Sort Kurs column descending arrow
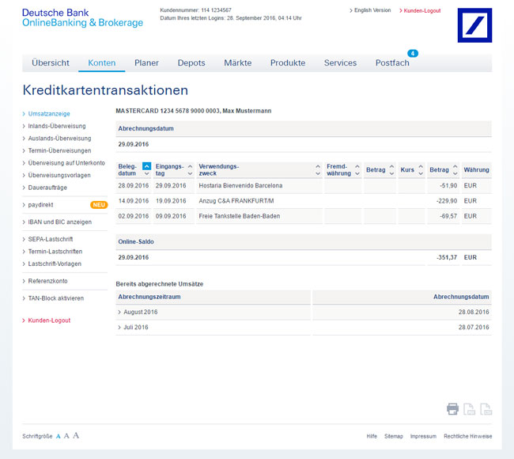Screen dimensions: 514x459 coord(421,173)
